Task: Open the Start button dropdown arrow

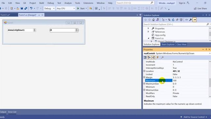Action: [86, 9]
